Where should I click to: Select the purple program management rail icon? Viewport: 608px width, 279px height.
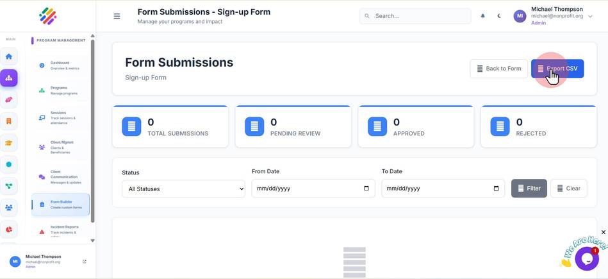(x=8, y=78)
